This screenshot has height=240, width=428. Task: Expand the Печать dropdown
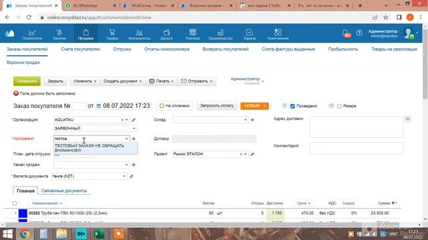[161, 81]
